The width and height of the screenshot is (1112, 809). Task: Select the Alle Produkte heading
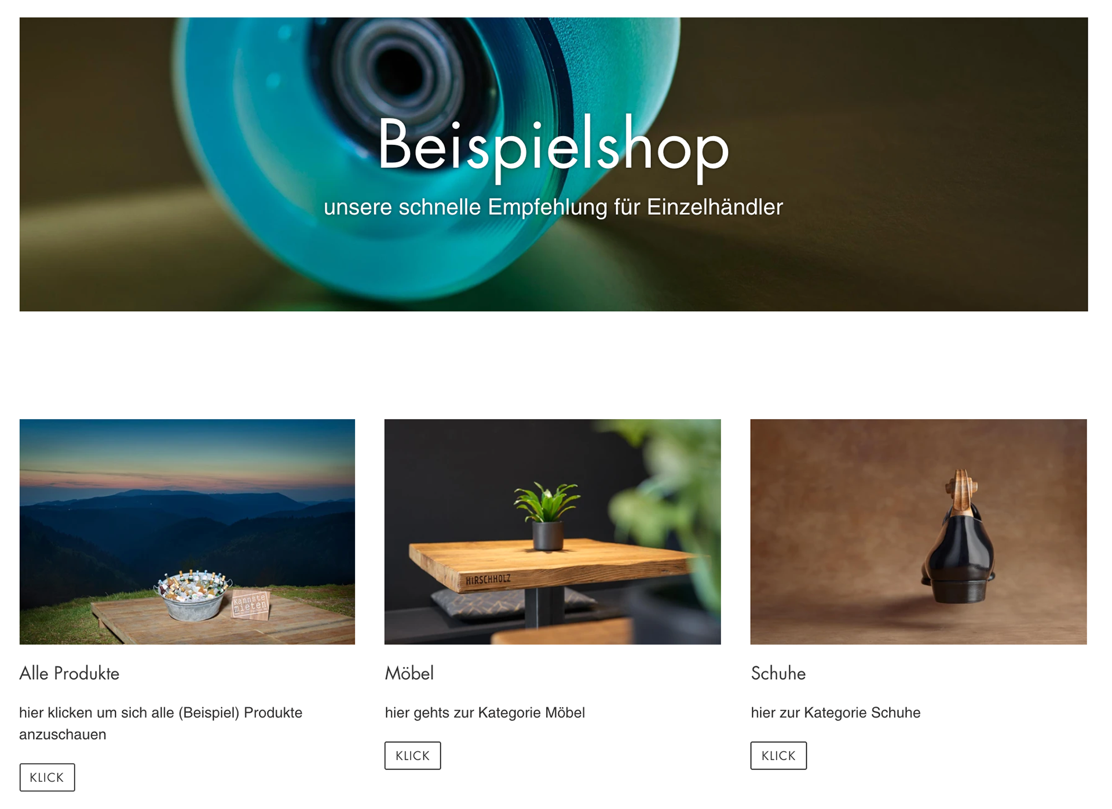pyautogui.click(x=69, y=673)
